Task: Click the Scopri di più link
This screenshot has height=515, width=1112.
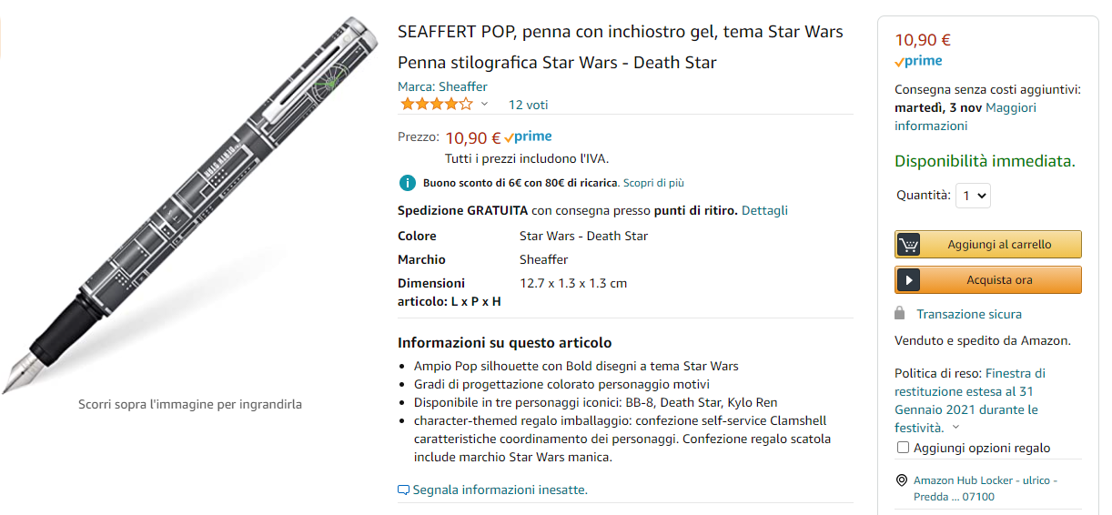Action: click(x=653, y=183)
